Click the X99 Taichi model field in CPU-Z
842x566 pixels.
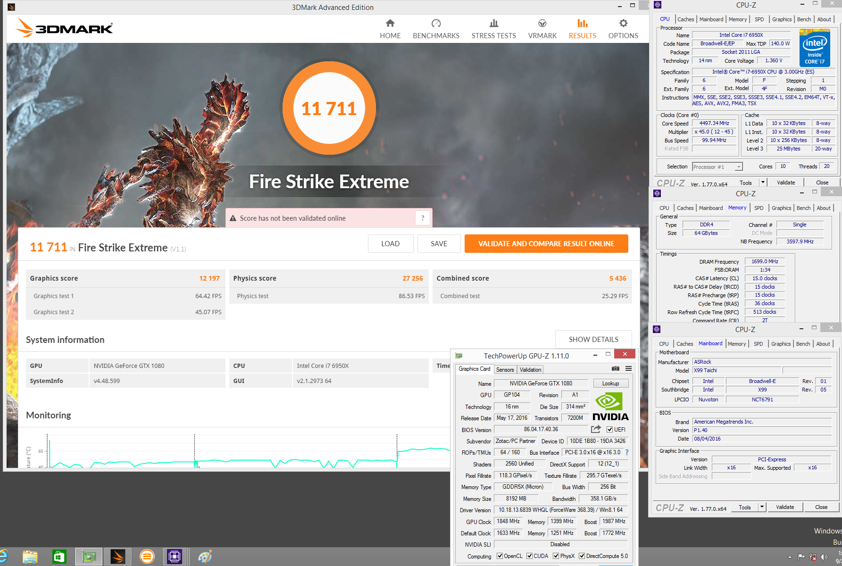(x=737, y=370)
